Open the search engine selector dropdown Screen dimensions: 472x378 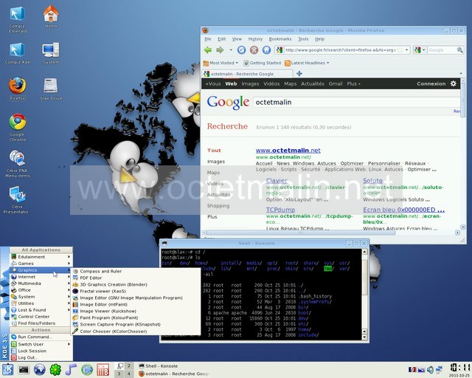(x=420, y=50)
